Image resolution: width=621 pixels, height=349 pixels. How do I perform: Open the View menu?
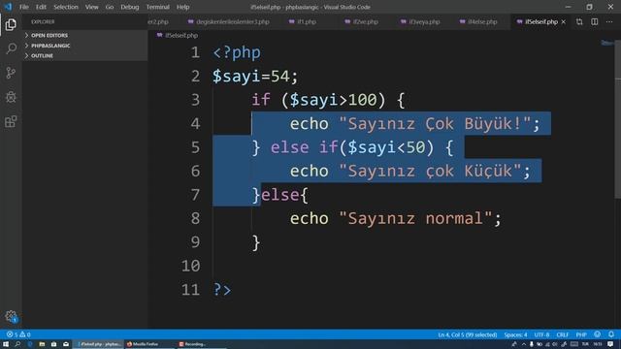click(x=91, y=7)
